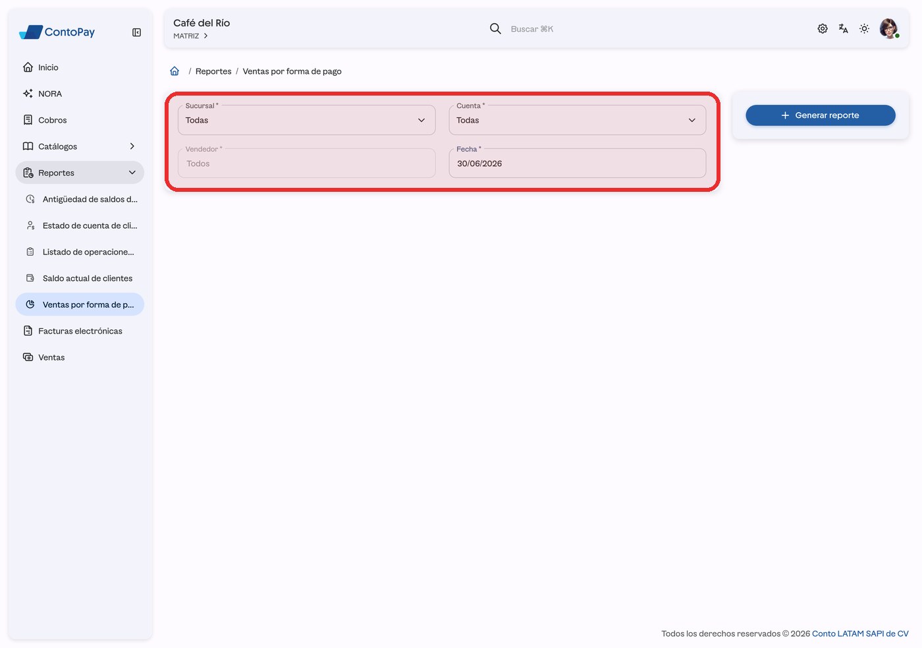This screenshot has height=648, width=922.
Task: Click the Fecha date field
Action: coord(578,163)
